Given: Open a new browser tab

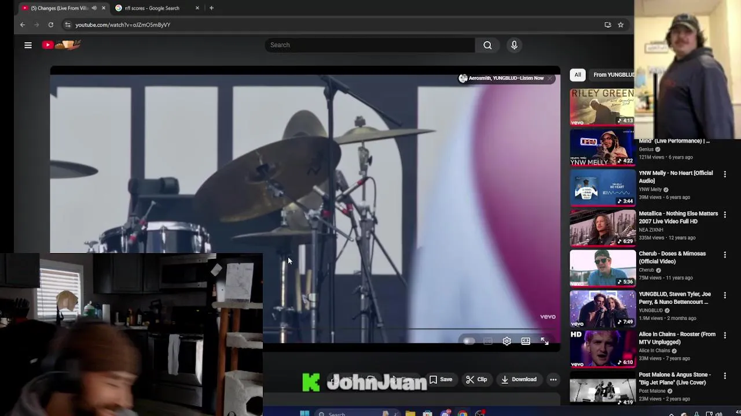Looking at the screenshot, I should tap(211, 8).
